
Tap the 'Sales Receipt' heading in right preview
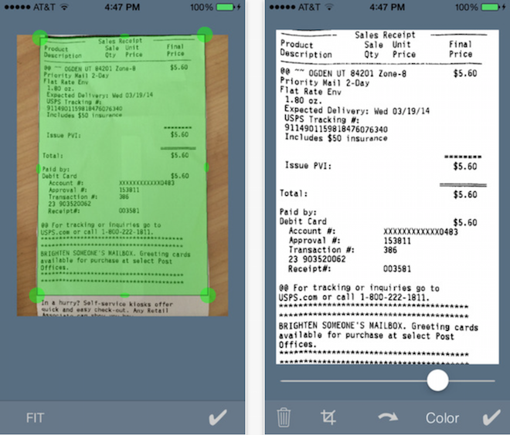[x=385, y=35]
